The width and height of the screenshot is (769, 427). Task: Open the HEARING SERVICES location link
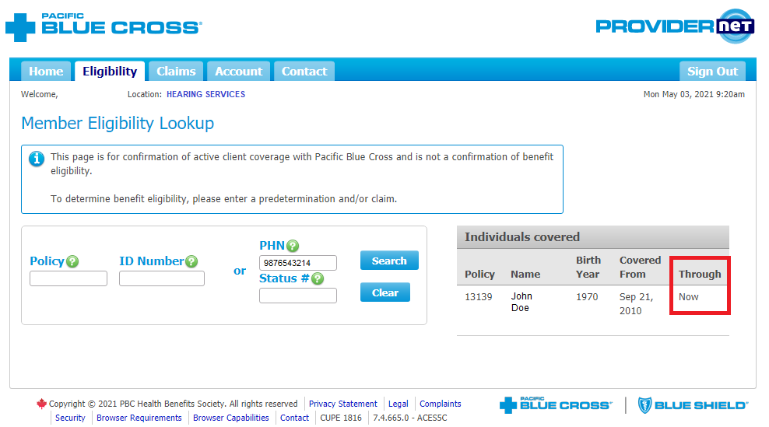pyautogui.click(x=206, y=94)
